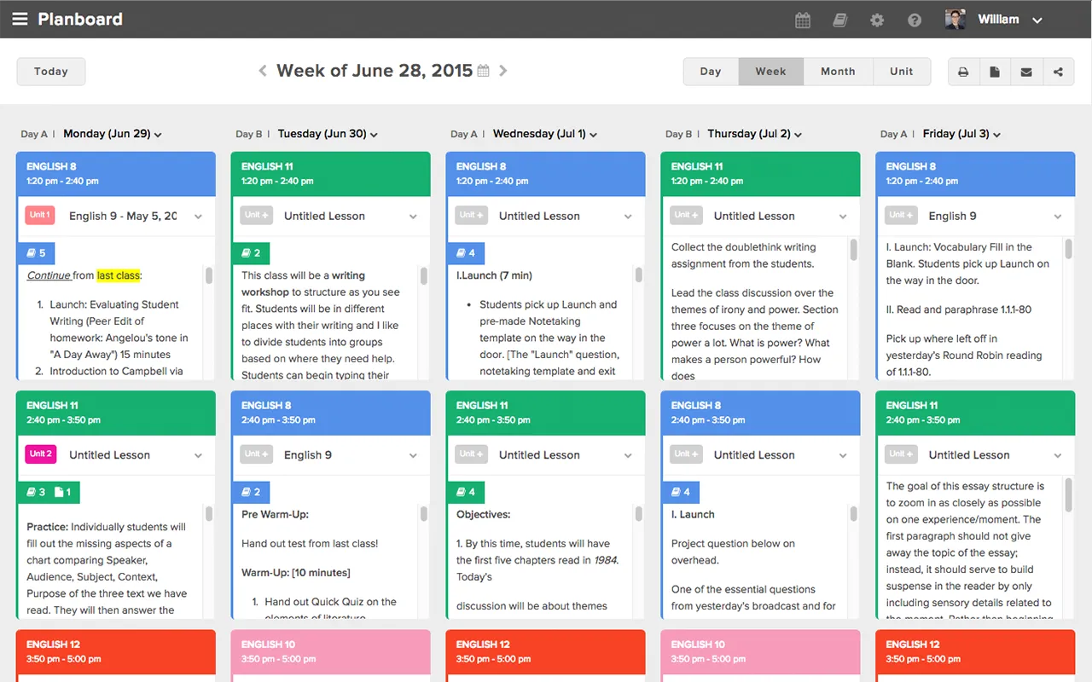Viewport: 1092px width, 682px height.
Task: Add unit on Wednesday 1:20 pm lesson
Action: click(x=471, y=215)
